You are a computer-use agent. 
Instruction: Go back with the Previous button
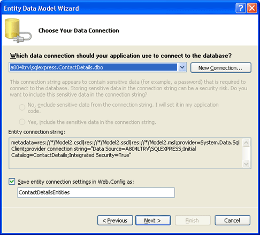[115, 221]
